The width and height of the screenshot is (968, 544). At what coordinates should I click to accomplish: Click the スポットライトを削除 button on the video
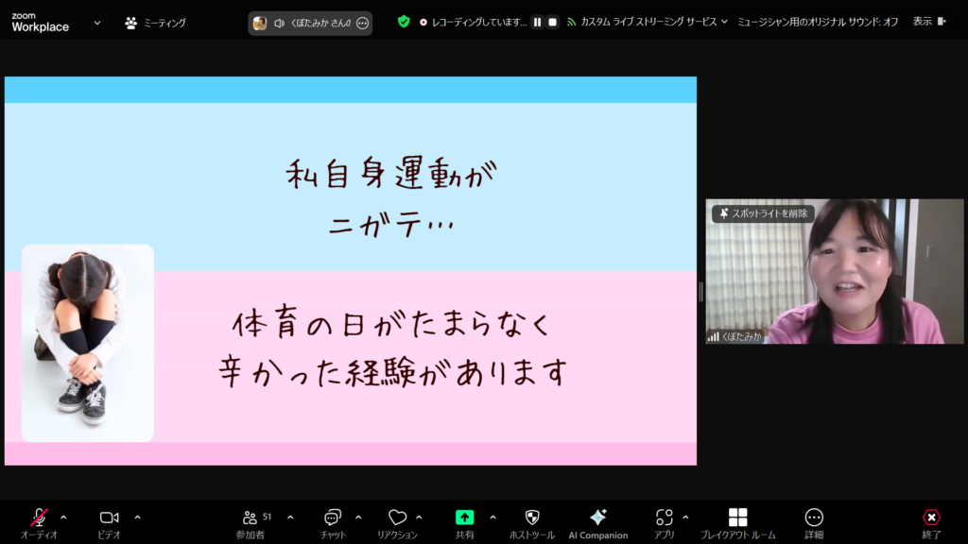(x=763, y=213)
